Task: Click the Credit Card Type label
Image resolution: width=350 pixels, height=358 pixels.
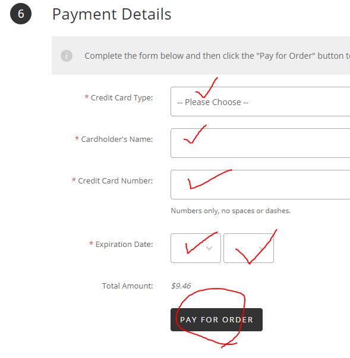Action: coord(122,98)
